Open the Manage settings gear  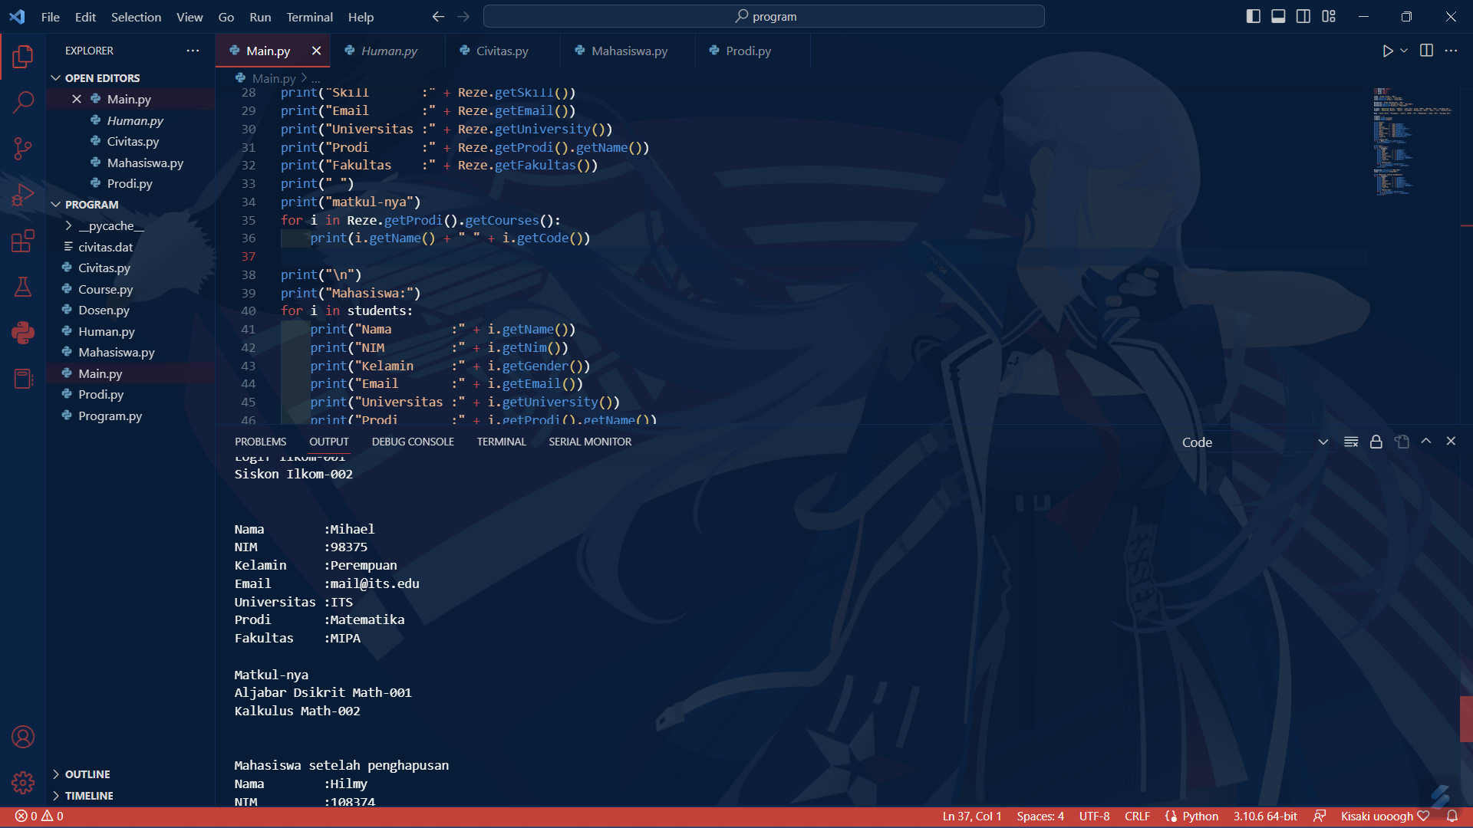23,783
